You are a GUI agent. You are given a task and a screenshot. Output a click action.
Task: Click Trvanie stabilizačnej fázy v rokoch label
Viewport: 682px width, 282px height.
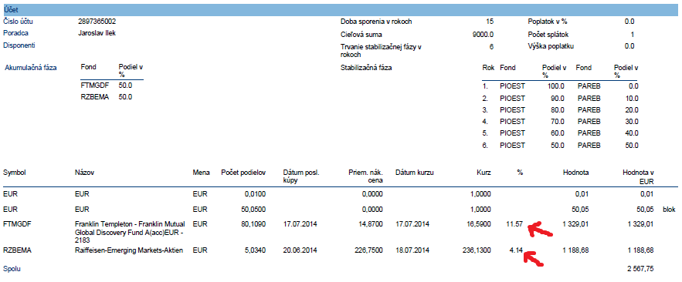tap(382, 51)
